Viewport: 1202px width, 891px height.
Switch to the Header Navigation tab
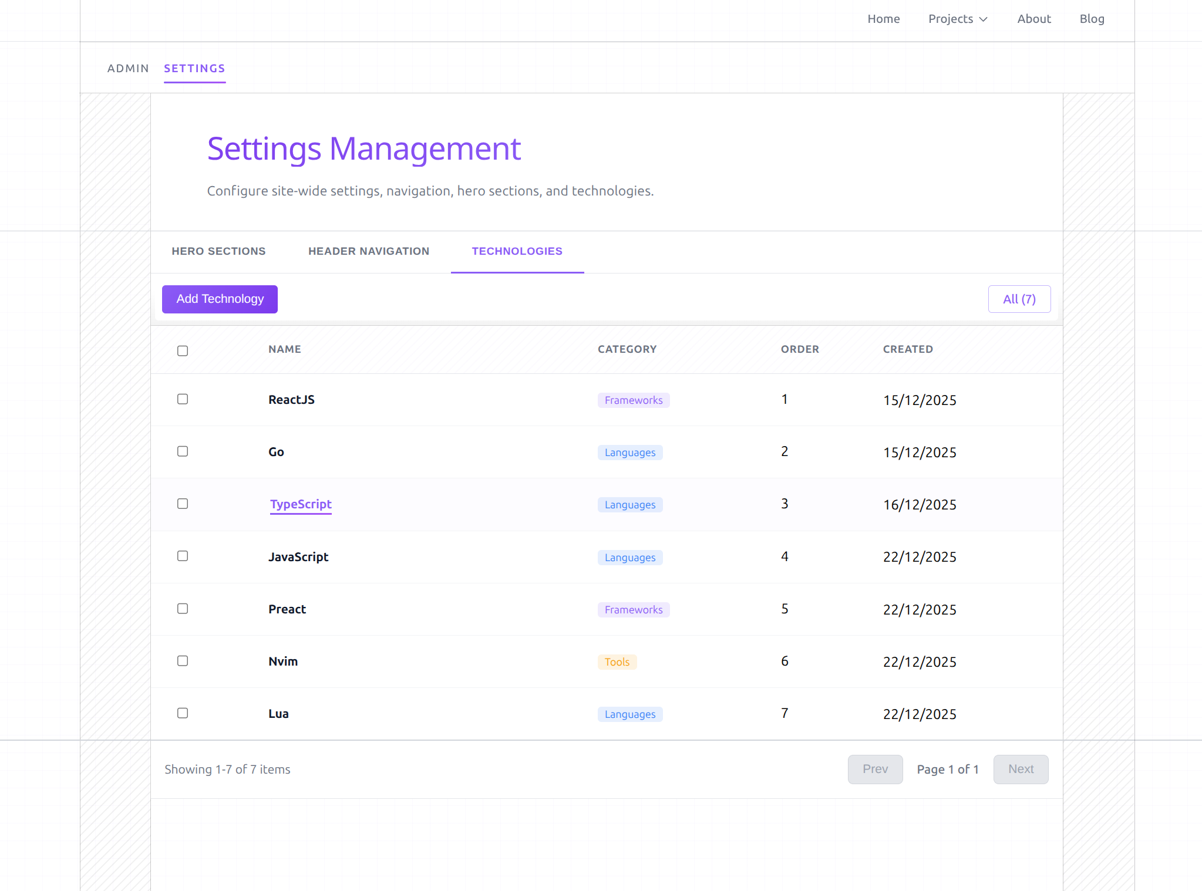[368, 251]
